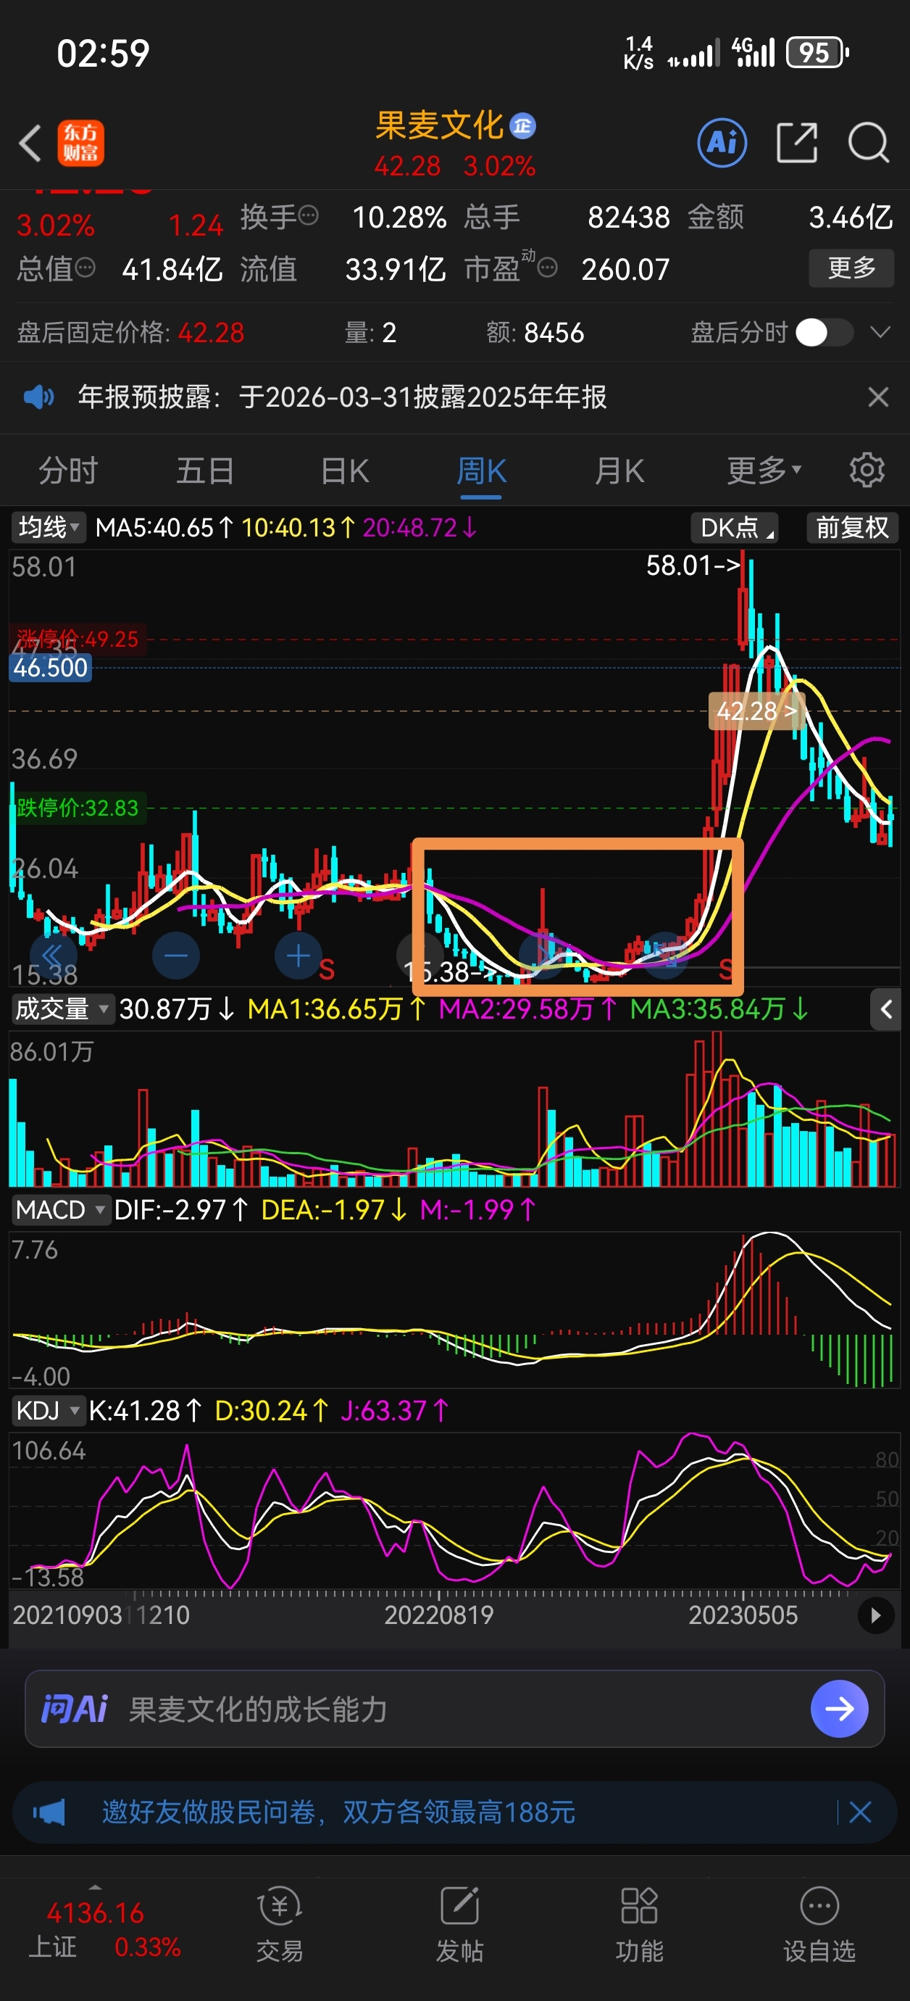Jump to earliest with double-left arrow button
The image size is (910, 2001).
(x=53, y=956)
